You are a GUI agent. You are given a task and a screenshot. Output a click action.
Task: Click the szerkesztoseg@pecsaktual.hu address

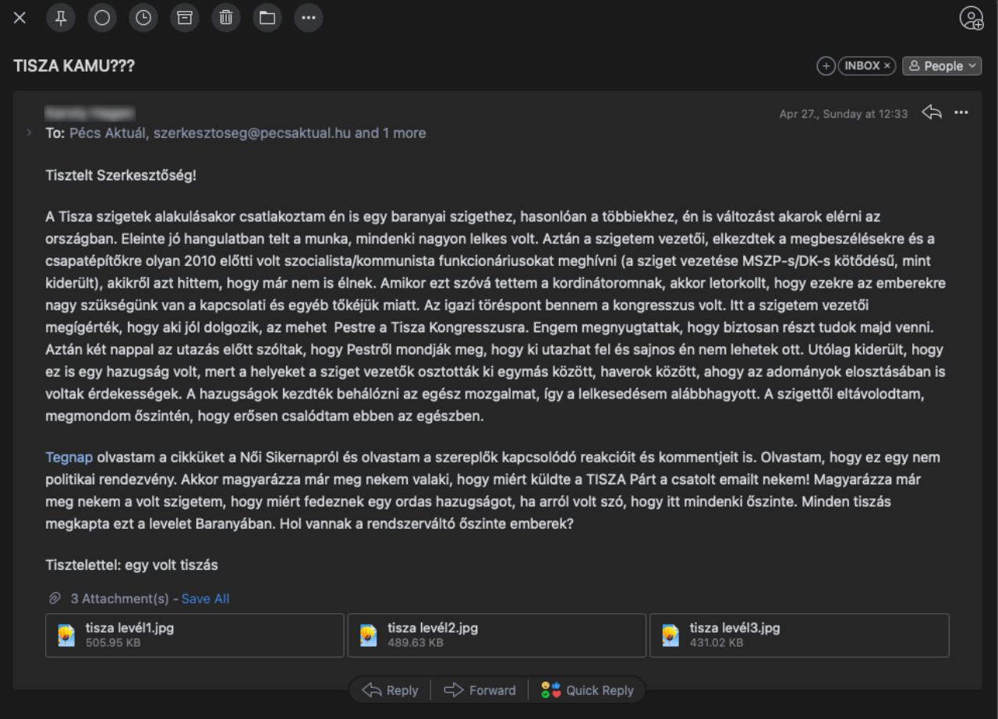[252, 133]
